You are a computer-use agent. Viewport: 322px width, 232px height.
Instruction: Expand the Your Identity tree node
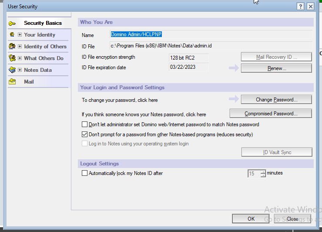tap(20, 35)
